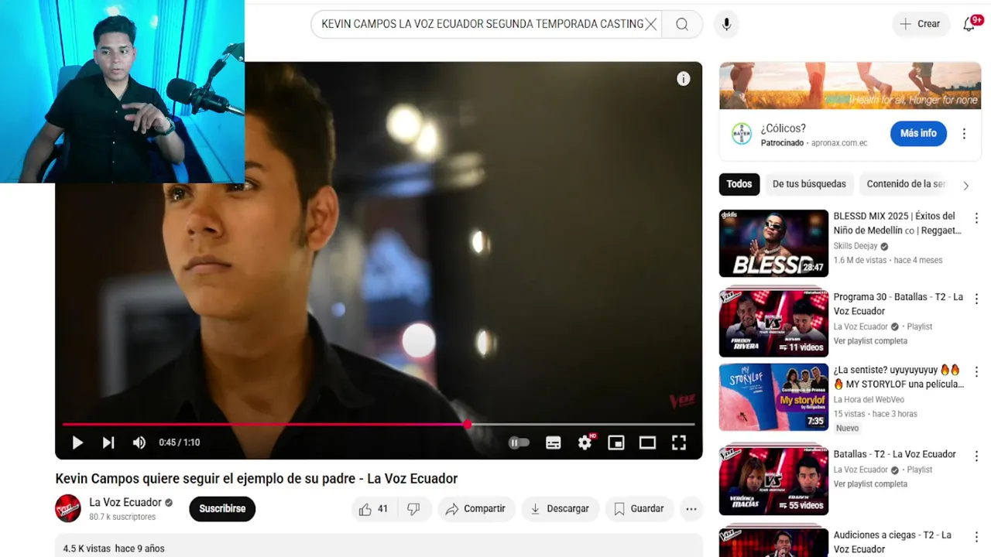Open options menu for Batallas T2 playlist

click(x=976, y=456)
